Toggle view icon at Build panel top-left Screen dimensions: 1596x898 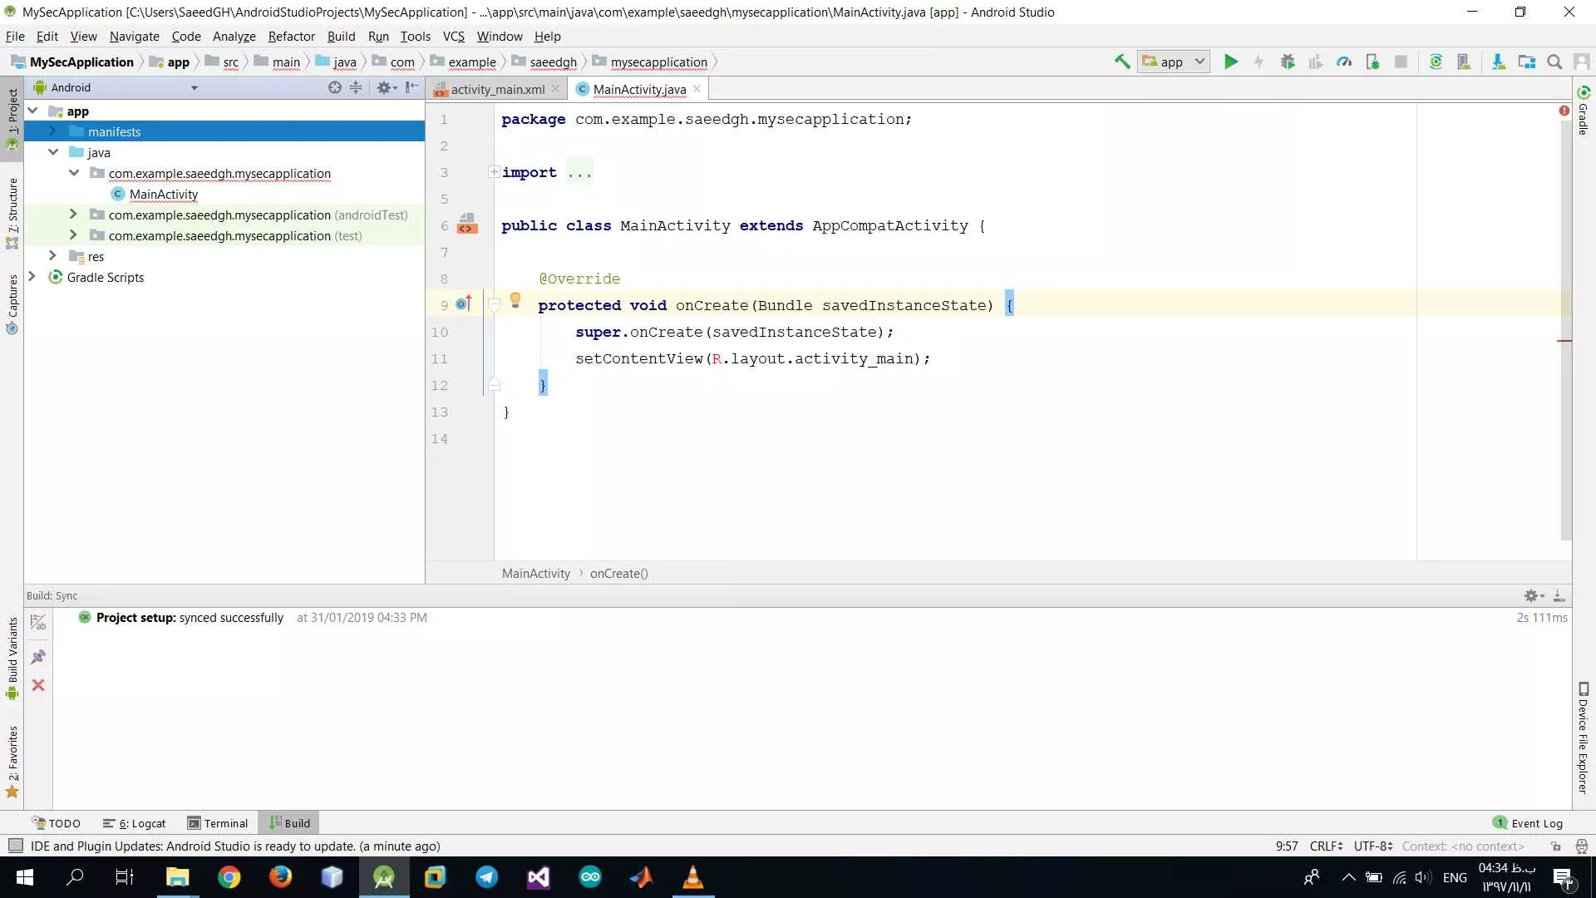point(38,622)
